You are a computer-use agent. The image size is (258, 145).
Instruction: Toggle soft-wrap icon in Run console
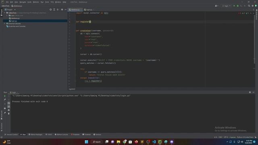9,103
